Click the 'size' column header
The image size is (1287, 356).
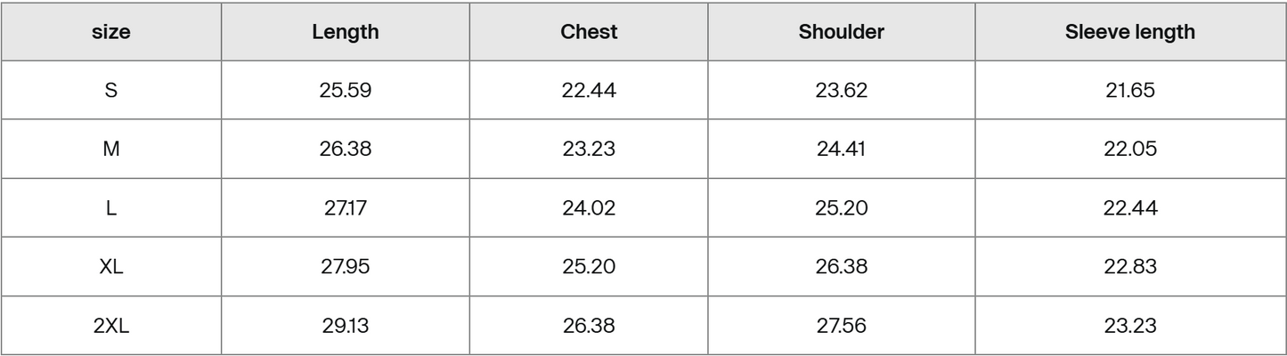coord(111,32)
